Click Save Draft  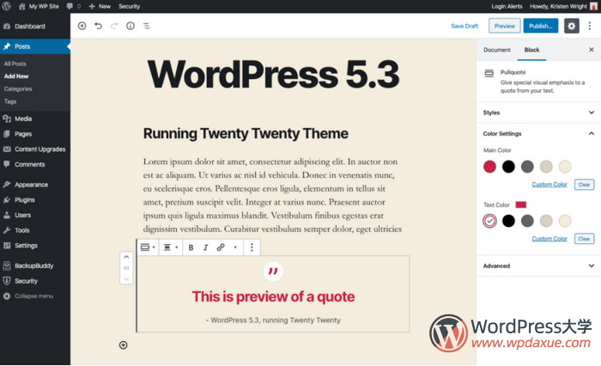[464, 26]
